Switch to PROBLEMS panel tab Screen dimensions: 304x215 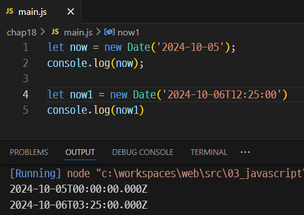[29, 152]
